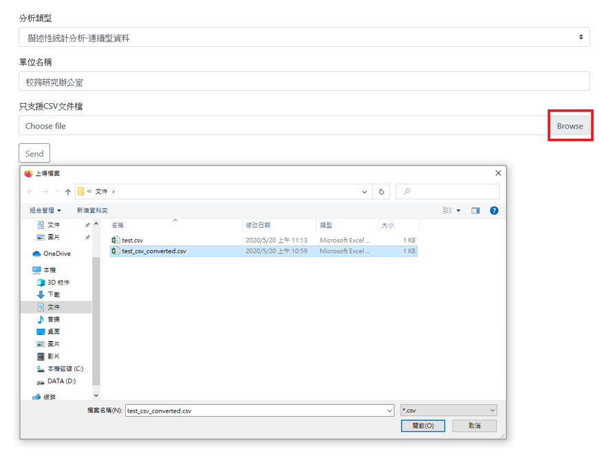Screen dimensions: 599x460
Task: Open pinned 圖片 quick access item
Action: pos(49,237)
